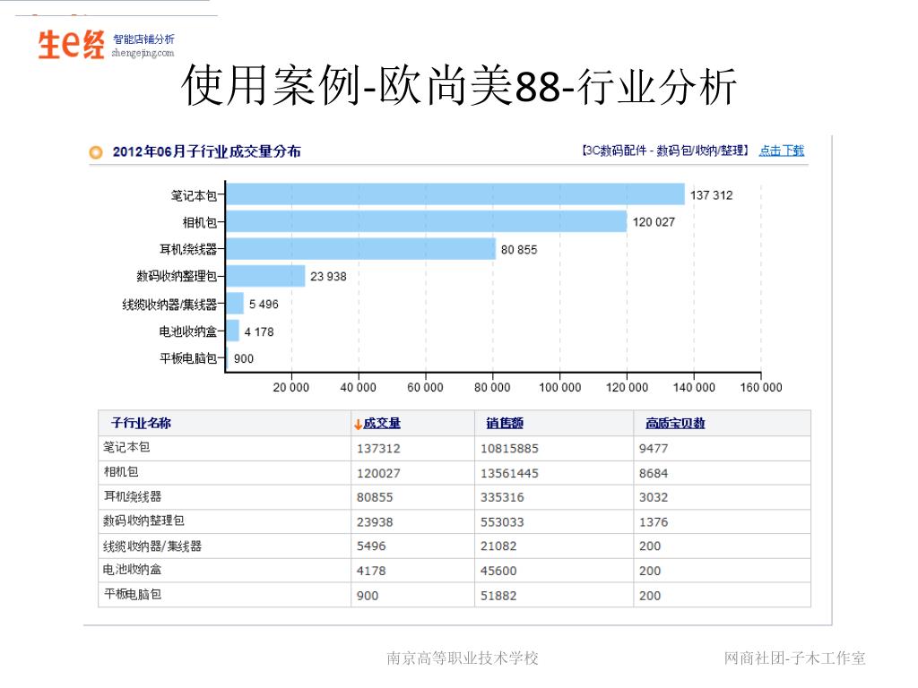This screenshot has height=688, width=918.
Task: Click chart axis label 线缆收纳器/集线器
Action: 169,305
